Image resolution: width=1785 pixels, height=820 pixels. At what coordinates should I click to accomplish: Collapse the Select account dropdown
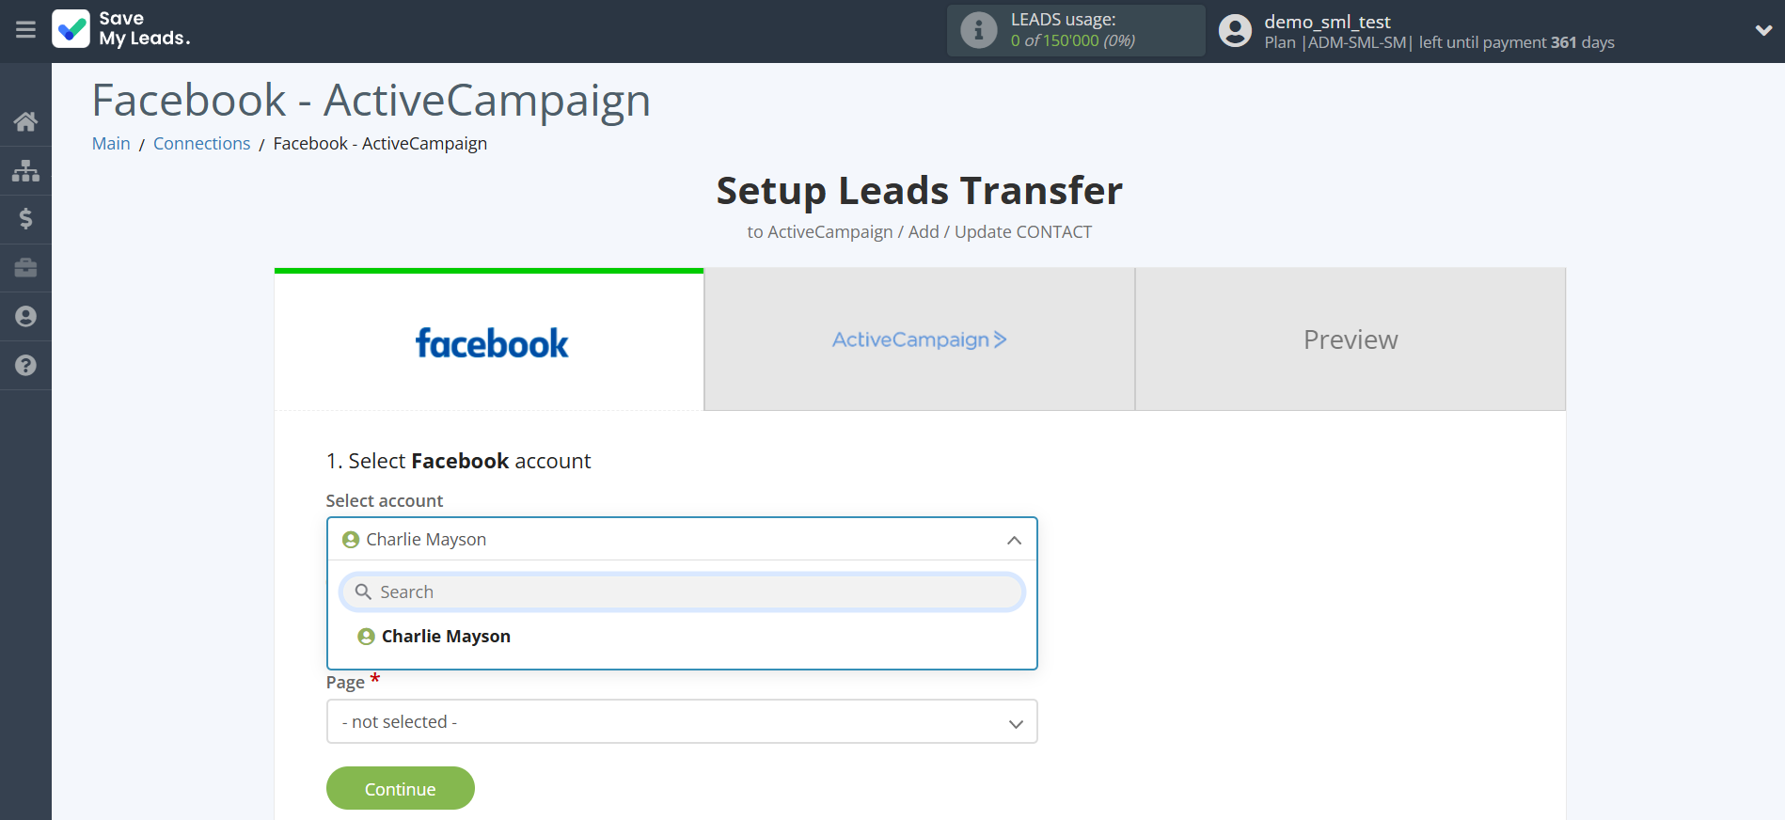click(x=1014, y=540)
